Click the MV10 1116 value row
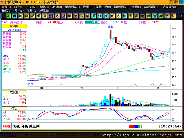Image resolution: width=184 pixels, height=138 pixels. (14, 102)
